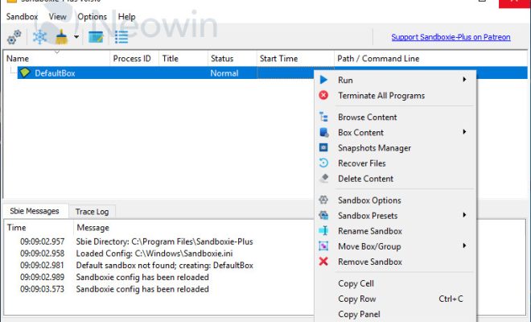Expand the Move Box/Group submenu arrow
Image resolution: width=531 pixels, height=322 pixels.
(x=465, y=246)
